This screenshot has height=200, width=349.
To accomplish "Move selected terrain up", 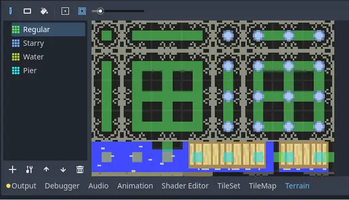I will point(46,169).
